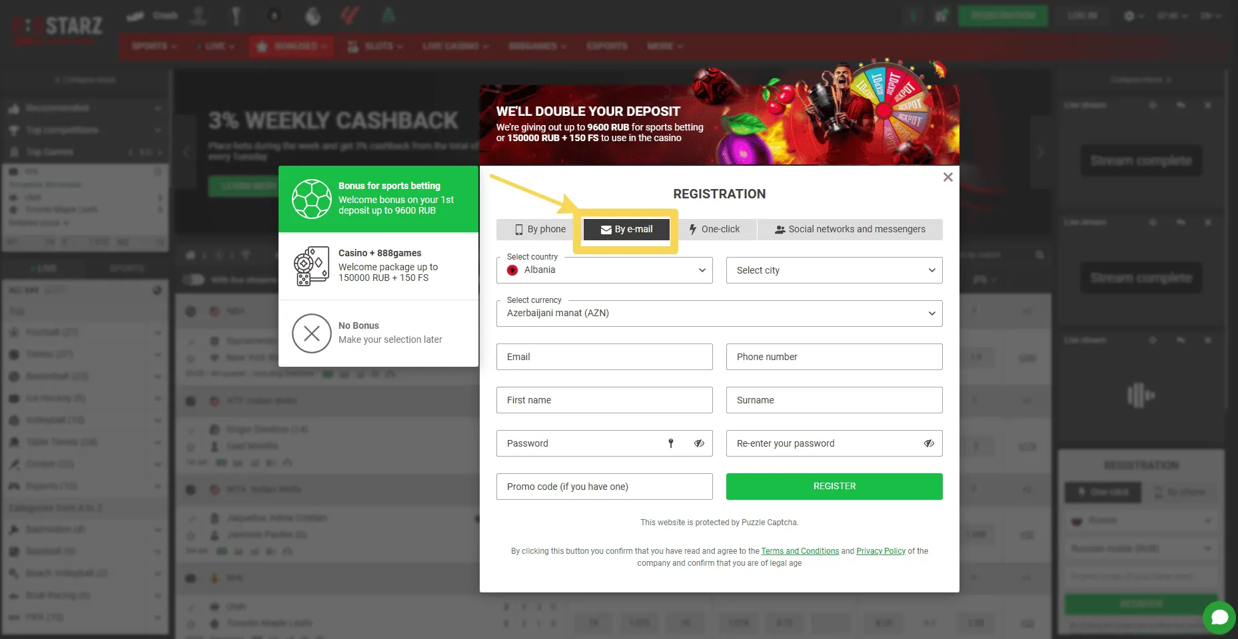This screenshot has width=1238, height=639.
Task: Open the Select city dropdown
Action: (x=834, y=270)
